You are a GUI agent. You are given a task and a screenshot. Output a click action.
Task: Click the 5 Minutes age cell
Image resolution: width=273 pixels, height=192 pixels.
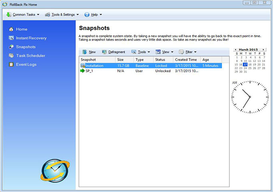[x=210, y=66]
